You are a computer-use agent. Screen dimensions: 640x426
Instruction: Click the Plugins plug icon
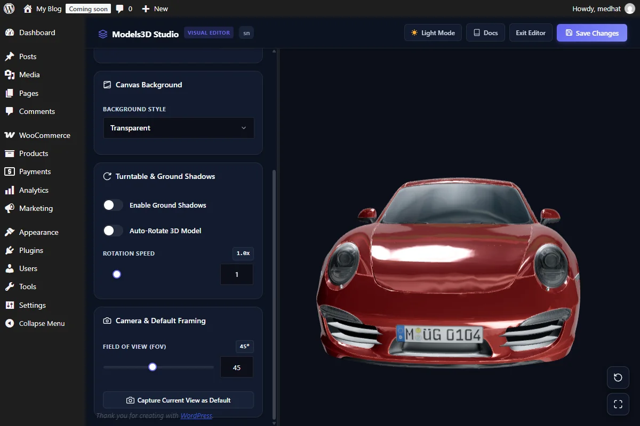[x=10, y=250]
